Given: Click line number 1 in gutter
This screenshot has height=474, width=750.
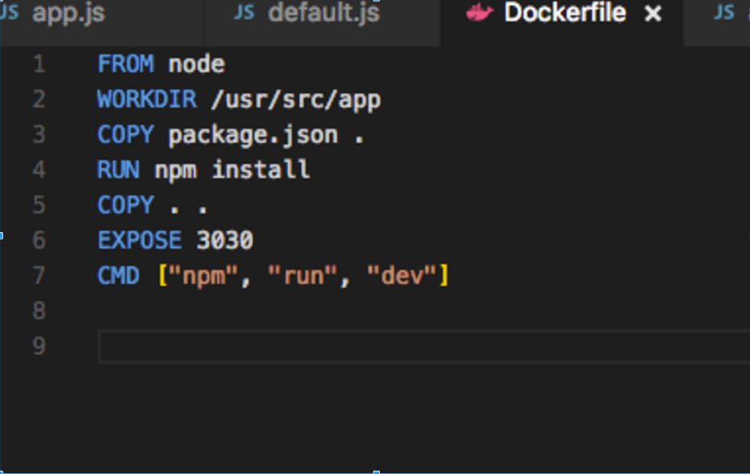Looking at the screenshot, I should (x=40, y=64).
